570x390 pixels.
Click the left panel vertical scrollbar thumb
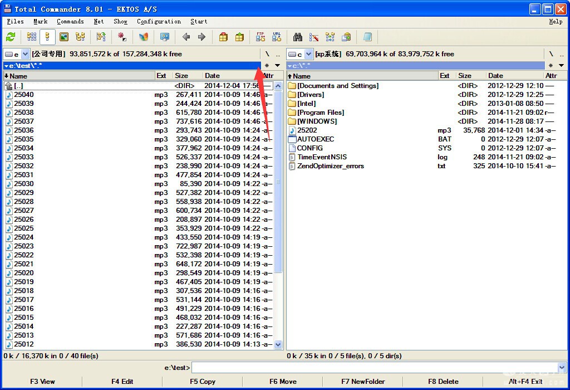pyautogui.click(x=278, y=182)
